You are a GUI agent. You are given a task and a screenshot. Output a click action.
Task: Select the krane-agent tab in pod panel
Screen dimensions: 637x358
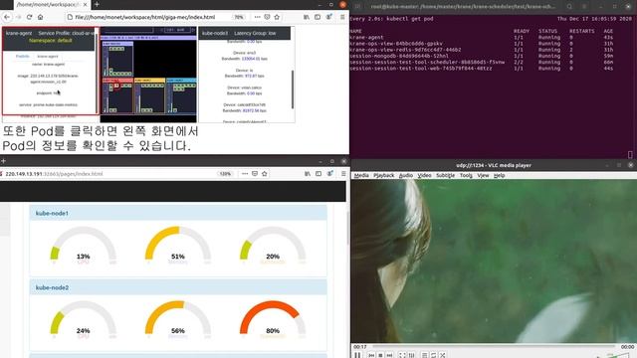[48, 56]
